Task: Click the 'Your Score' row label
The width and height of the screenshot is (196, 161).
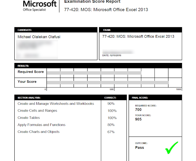Action: [27, 82]
